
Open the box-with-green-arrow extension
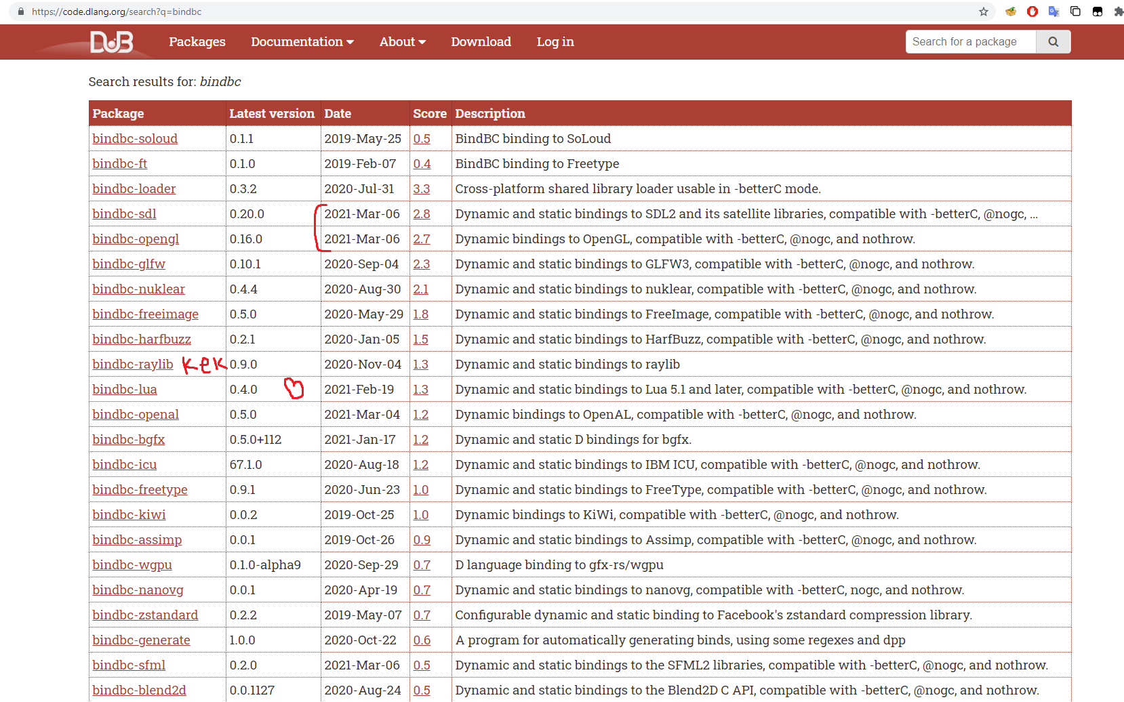click(1011, 12)
